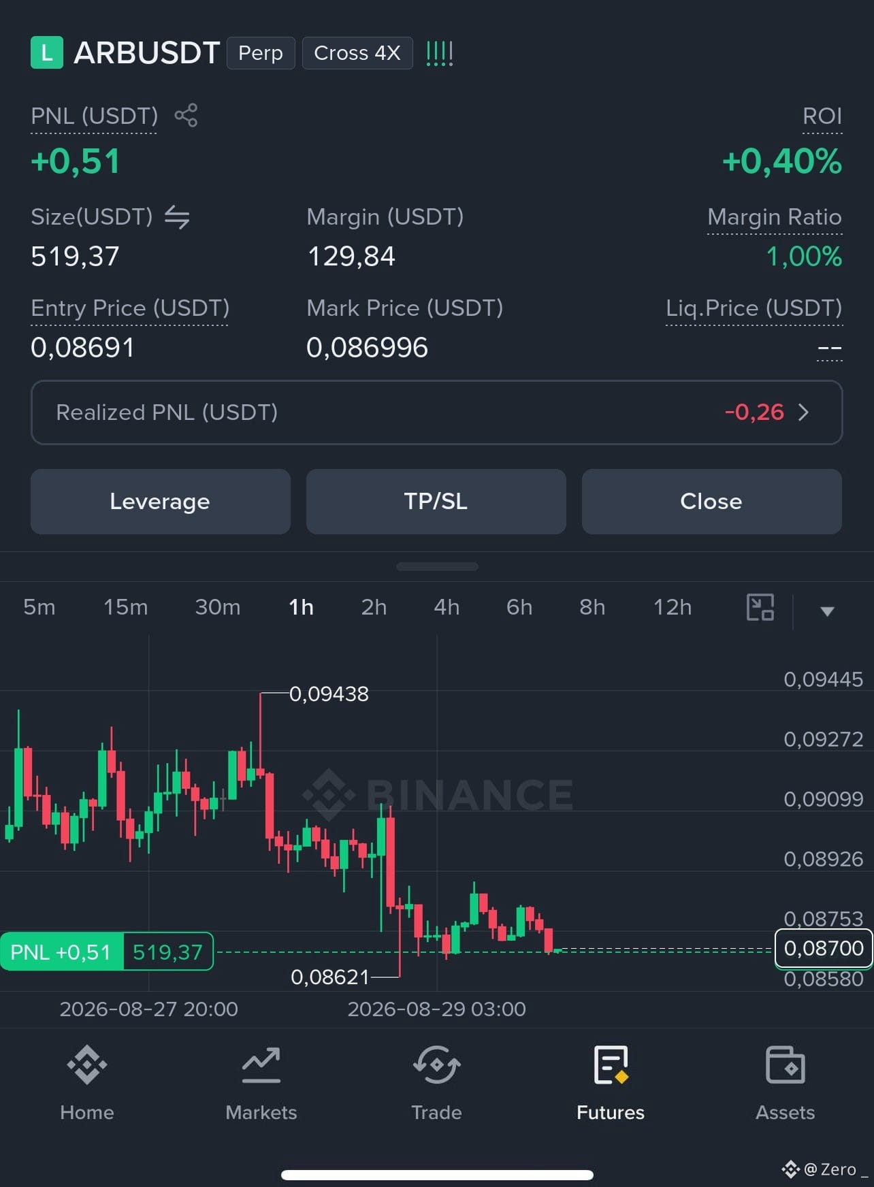874x1187 pixels.
Task: Select the 1h chart interval
Action: (301, 607)
